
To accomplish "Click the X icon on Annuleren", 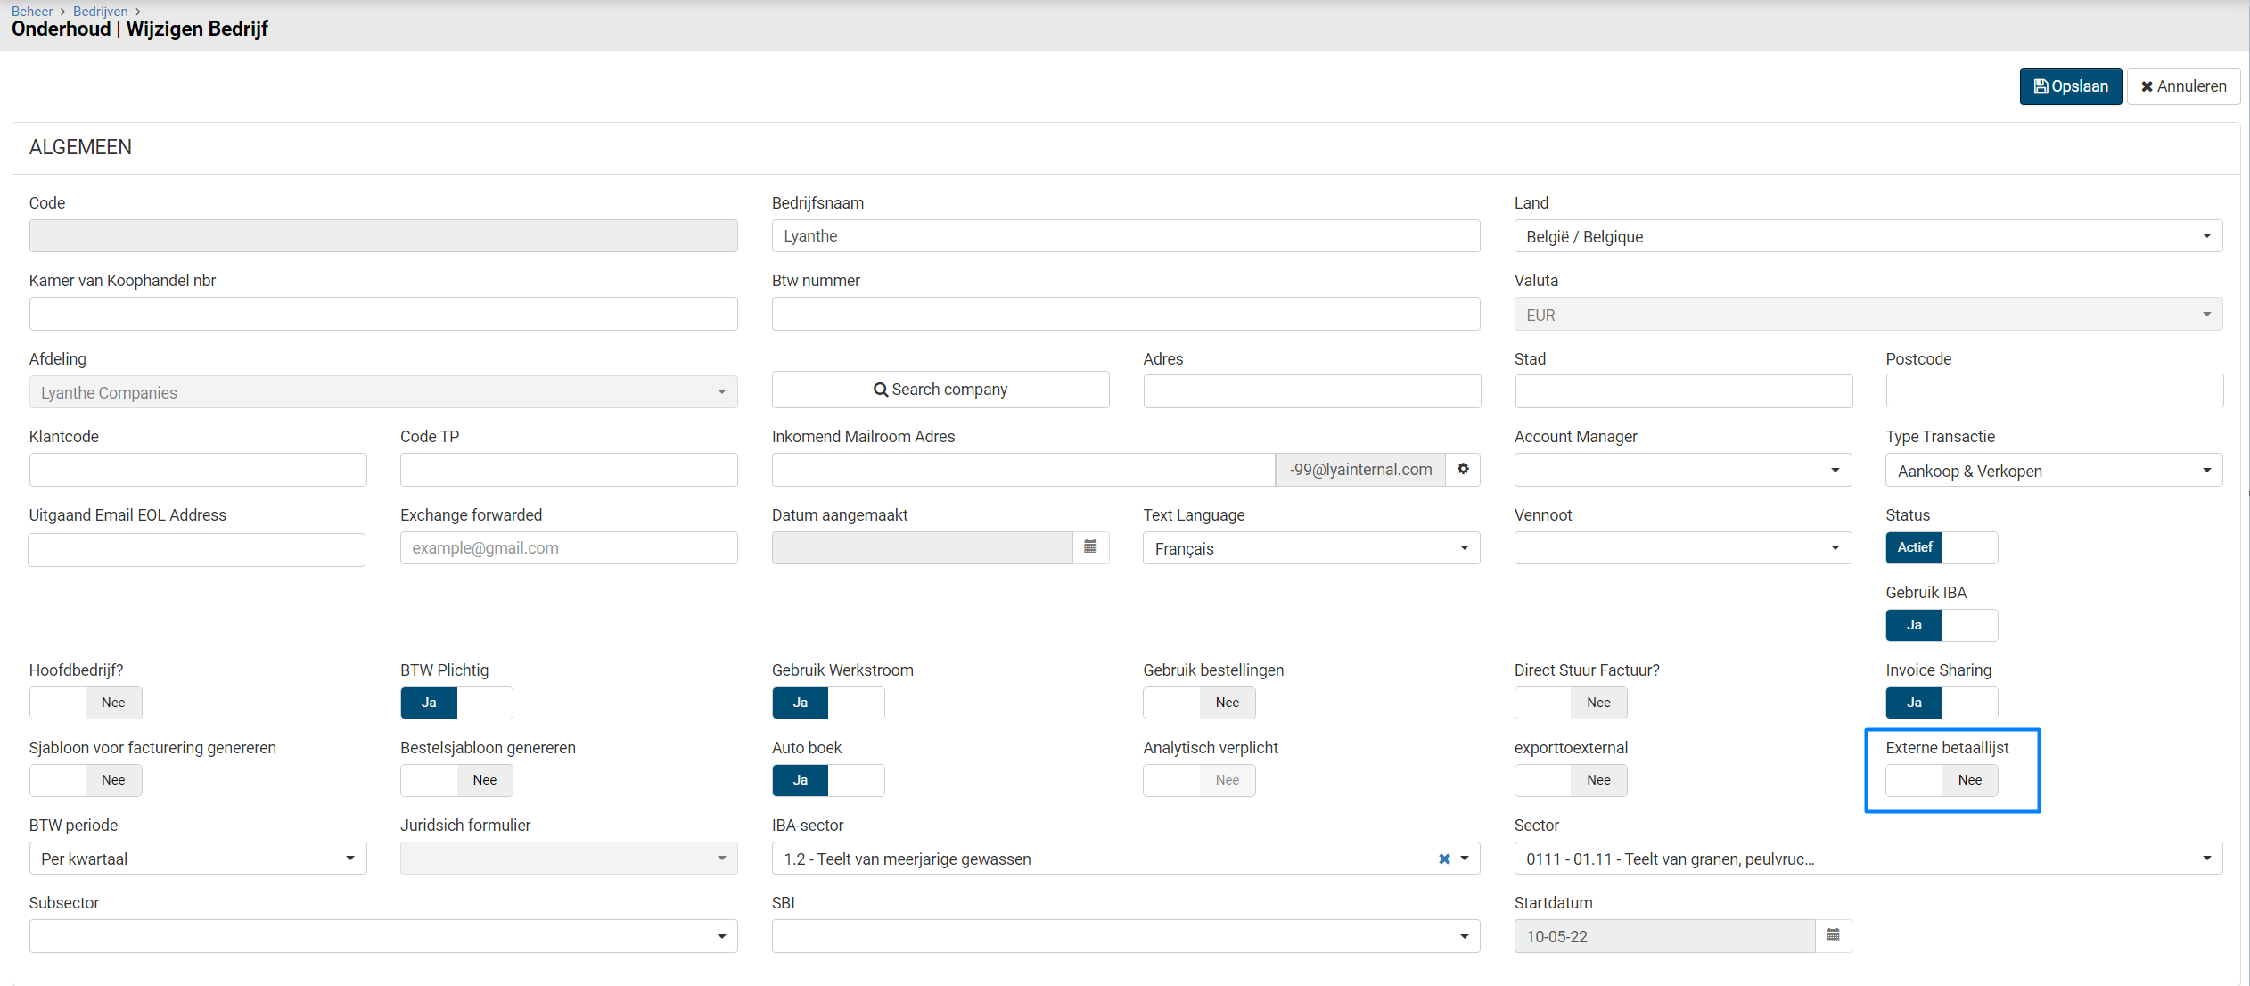I will 2147,86.
